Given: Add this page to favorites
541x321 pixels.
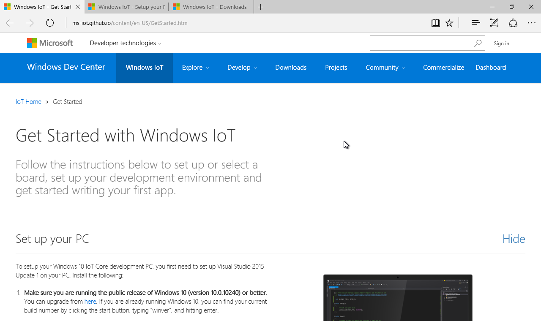Looking at the screenshot, I should click(x=449, y=23).
